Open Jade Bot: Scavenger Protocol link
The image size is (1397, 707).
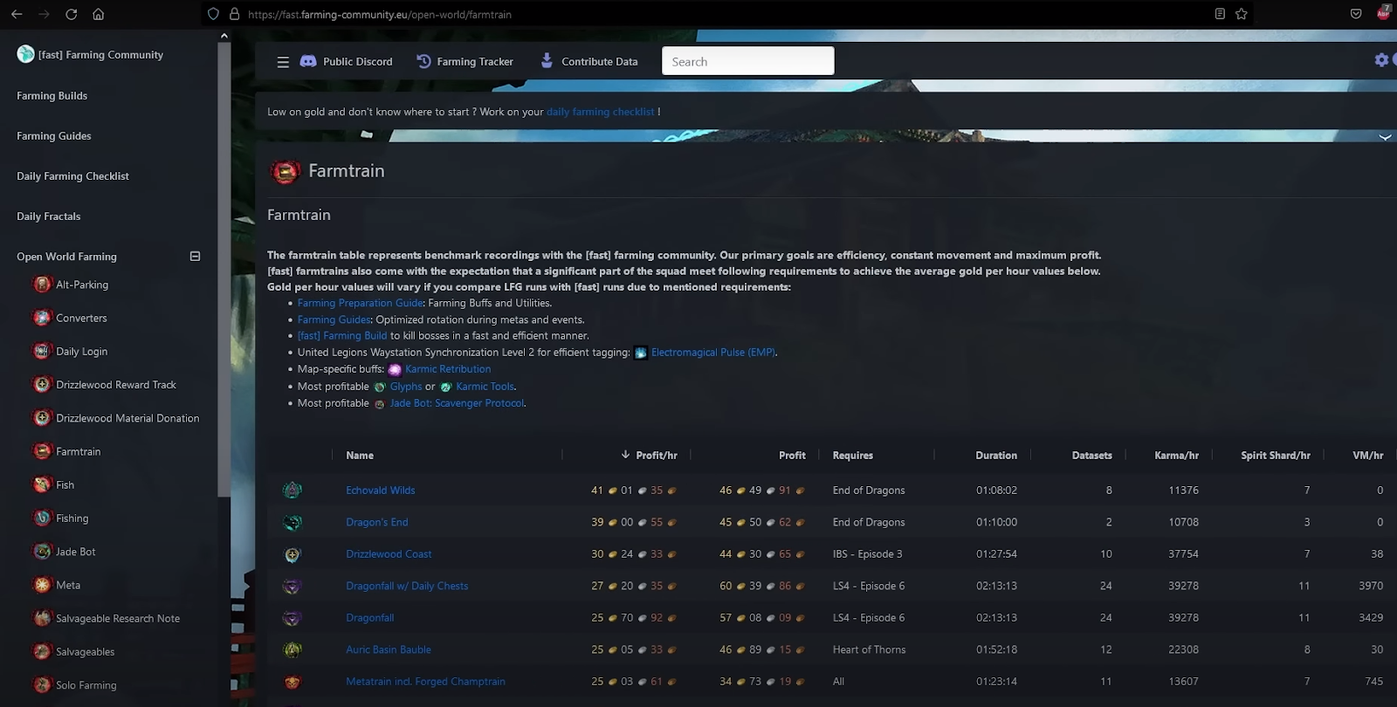pyautogui.click(x=458, y=403)
